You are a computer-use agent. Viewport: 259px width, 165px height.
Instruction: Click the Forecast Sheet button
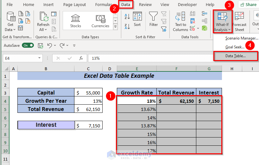(x=239, y=21)
